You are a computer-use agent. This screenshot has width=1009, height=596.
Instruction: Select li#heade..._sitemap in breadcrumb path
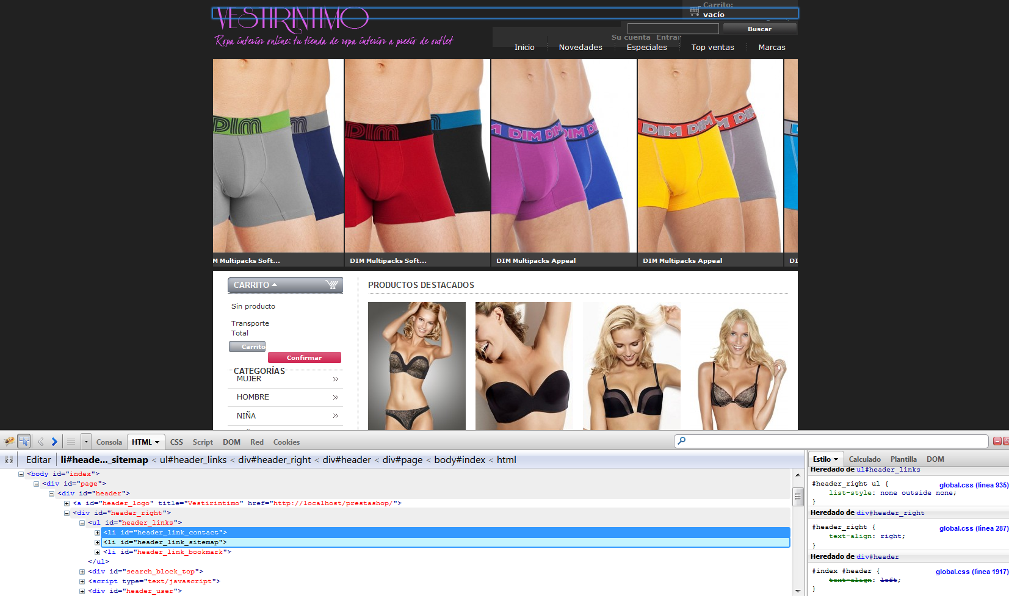[104, 460]
